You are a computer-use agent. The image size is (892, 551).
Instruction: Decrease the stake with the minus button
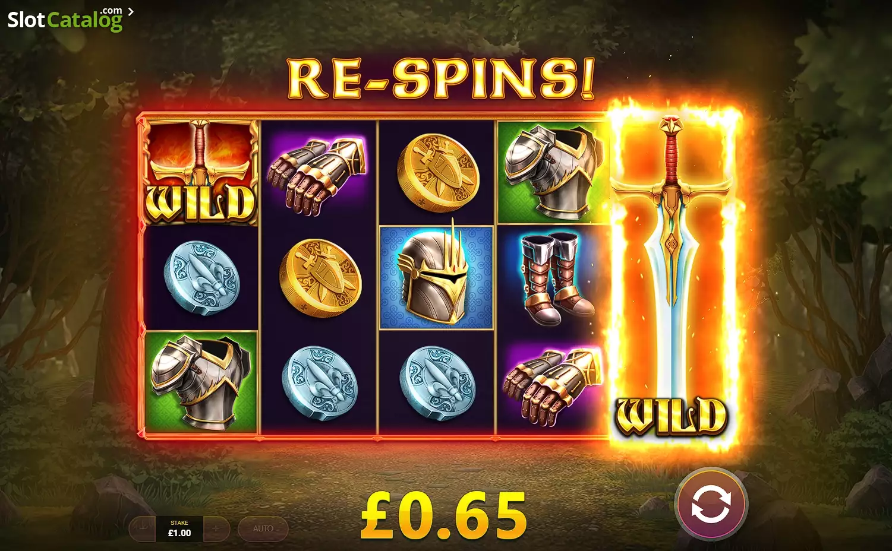142,528
